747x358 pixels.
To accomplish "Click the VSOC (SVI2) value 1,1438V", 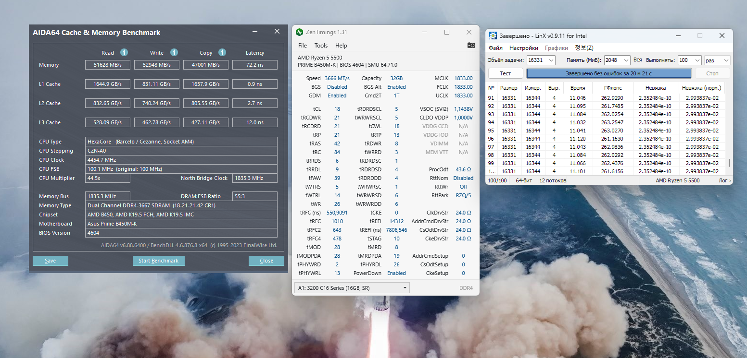I will 463,109.
